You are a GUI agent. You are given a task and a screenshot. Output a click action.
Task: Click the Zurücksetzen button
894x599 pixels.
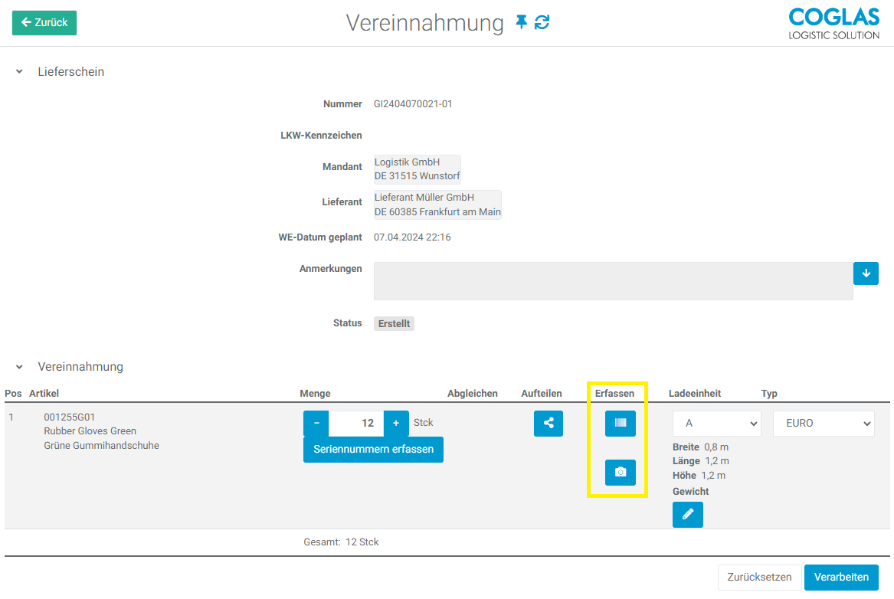click(x=759, y=577)
